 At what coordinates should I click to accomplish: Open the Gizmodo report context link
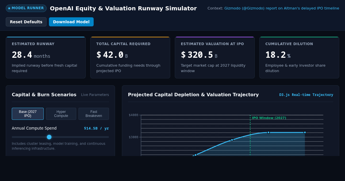(x=282, y=8)
